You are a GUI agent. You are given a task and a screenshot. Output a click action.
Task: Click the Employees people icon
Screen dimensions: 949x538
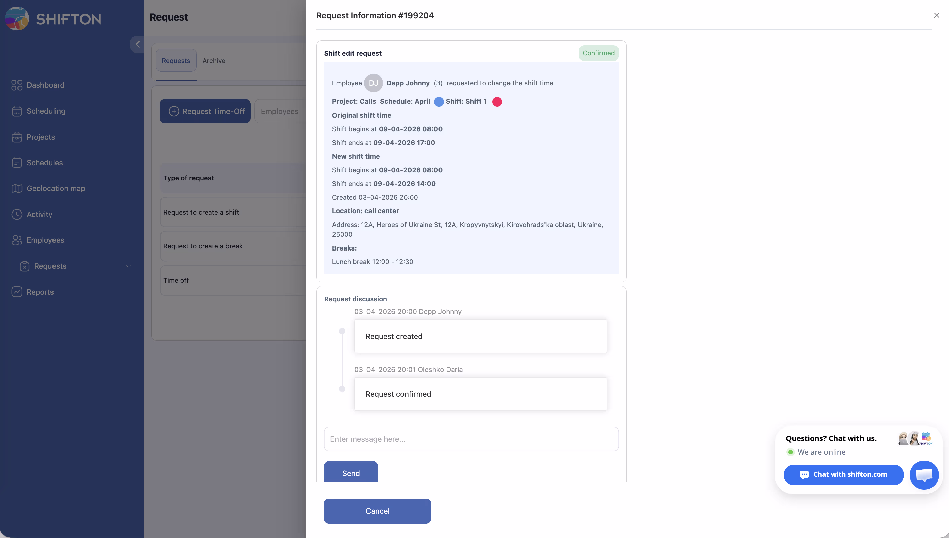(x=16, y=240)
